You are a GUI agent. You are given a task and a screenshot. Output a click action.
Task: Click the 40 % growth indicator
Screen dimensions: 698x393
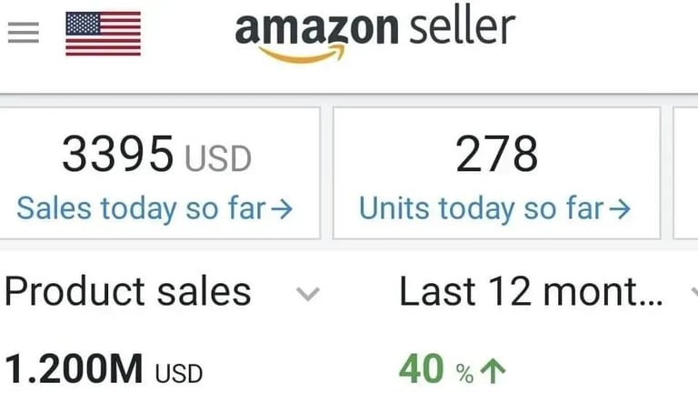click(452, 369)
